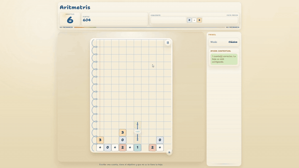Image resolution: width=299 pixels, height=168 pixels.
Task: Click the rightmost plus tile in the bottom row
Action: 160,147
